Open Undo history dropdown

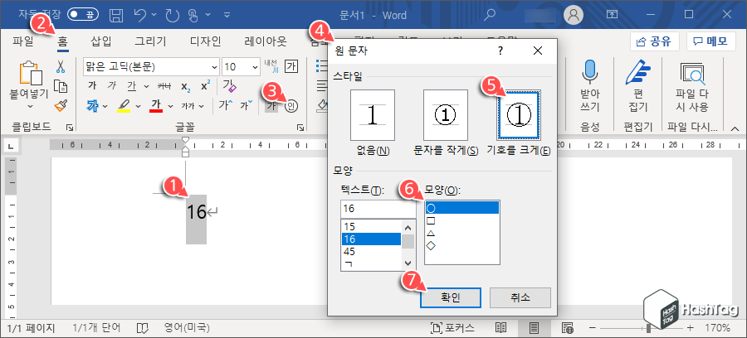click(154, 15)
